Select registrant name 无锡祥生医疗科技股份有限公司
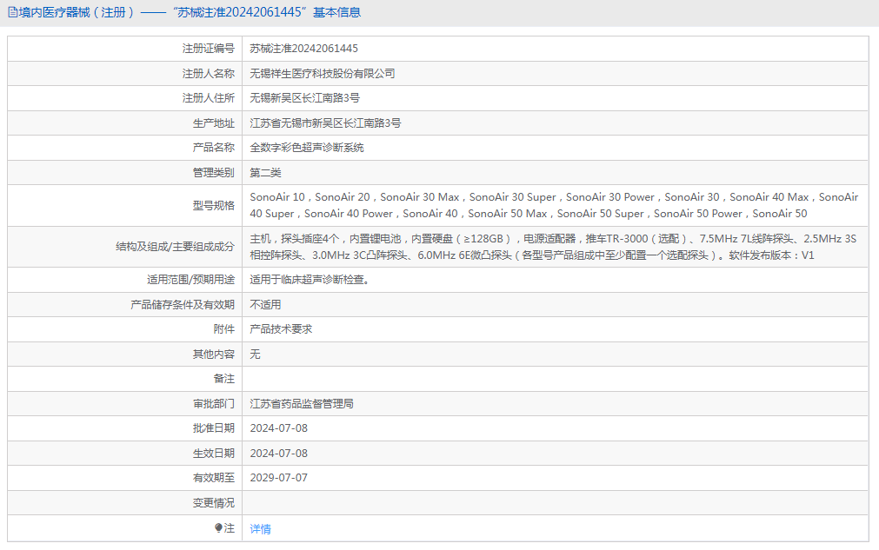Screen dimensions: 879x550 [323, 73]
